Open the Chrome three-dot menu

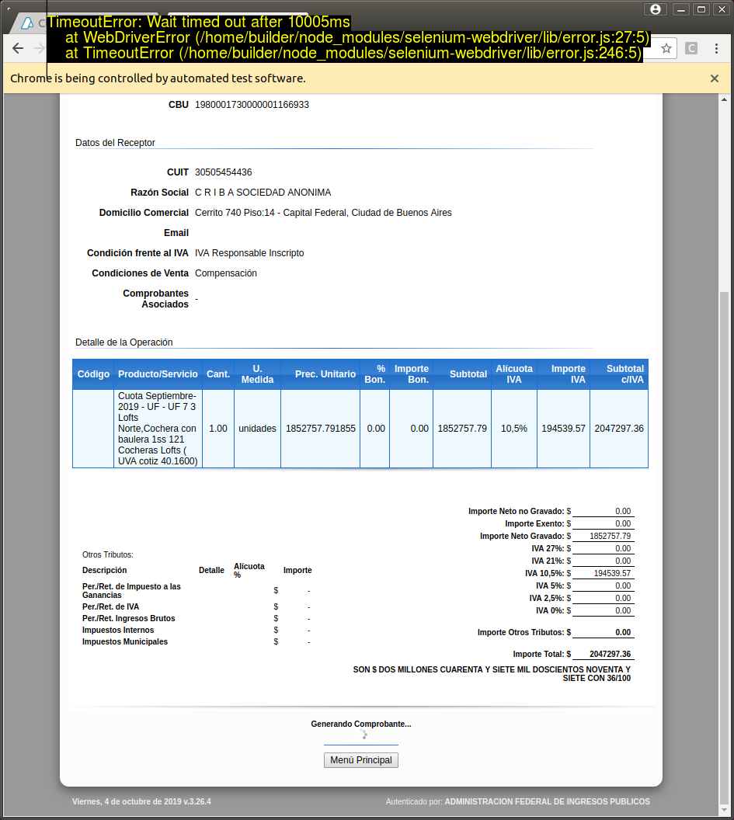[x=716, y=49]
